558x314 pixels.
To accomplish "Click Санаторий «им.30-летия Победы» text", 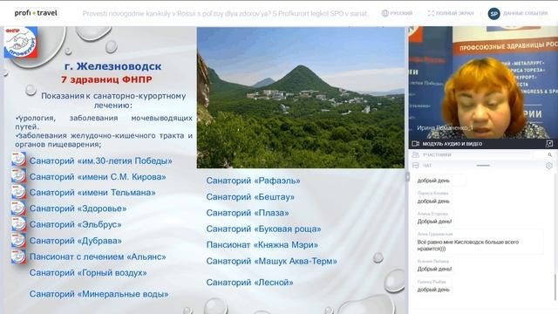I will point(101,160).
